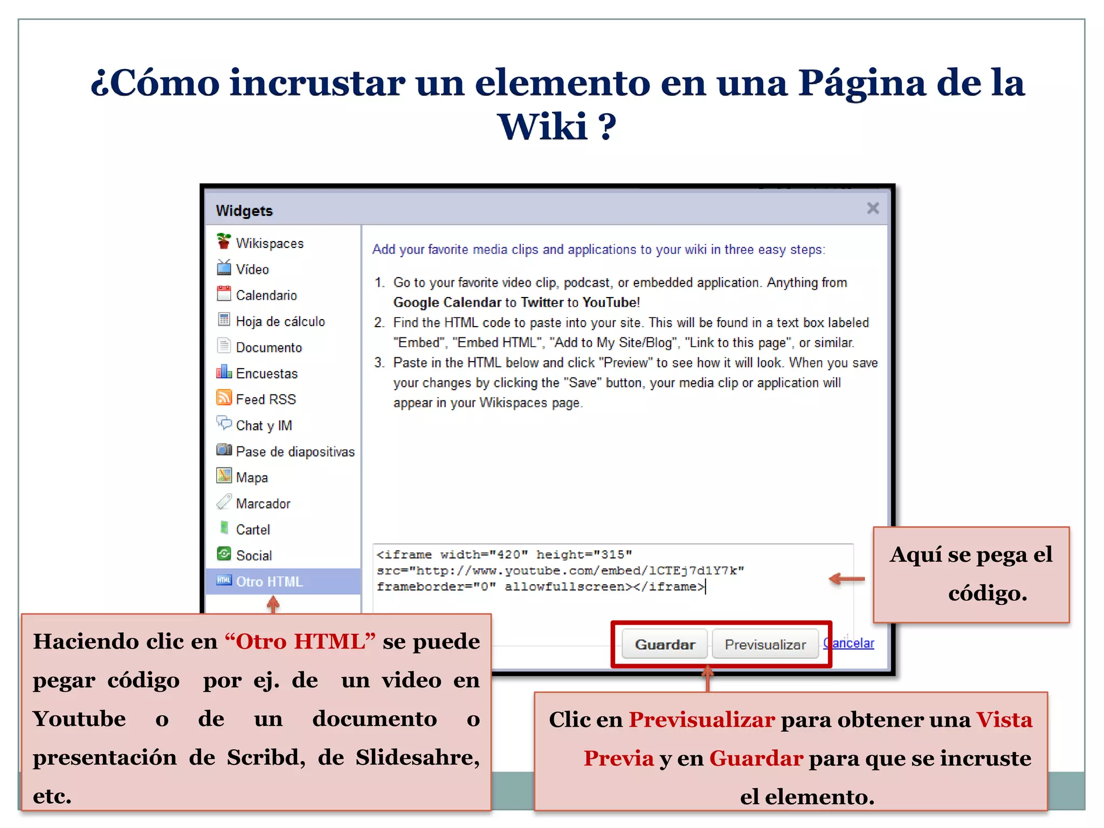Click the "YouTube!" bold text
The width and height of the screenshot is (1104, 828).
tap(611, 302)
